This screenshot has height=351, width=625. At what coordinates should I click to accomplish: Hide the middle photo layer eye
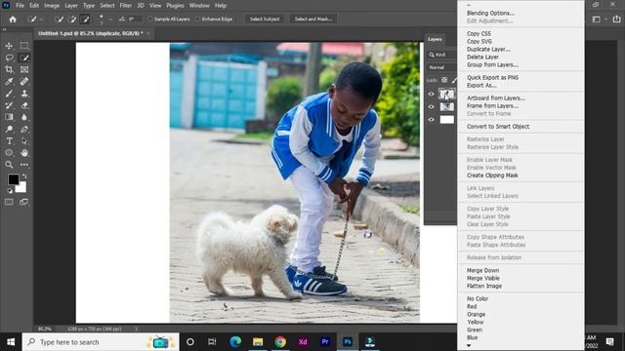431,106
